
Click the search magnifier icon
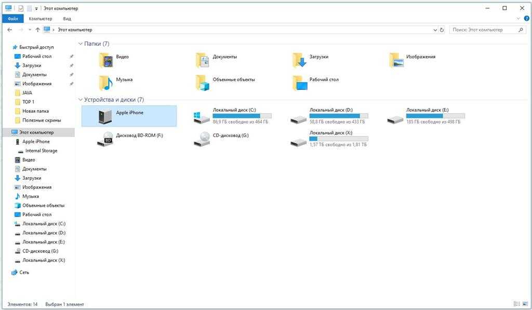[x=521, y=30]
